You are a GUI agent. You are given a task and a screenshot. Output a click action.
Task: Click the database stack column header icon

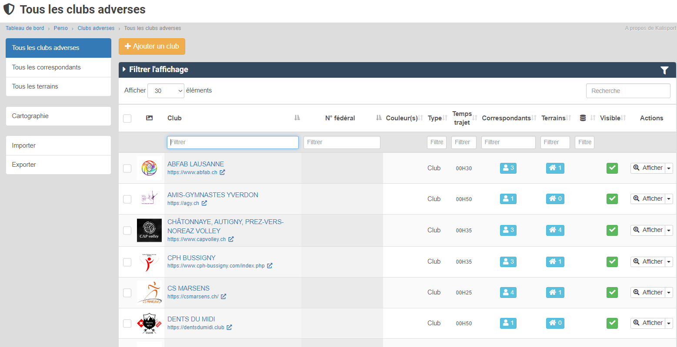(x=583, y=118)
